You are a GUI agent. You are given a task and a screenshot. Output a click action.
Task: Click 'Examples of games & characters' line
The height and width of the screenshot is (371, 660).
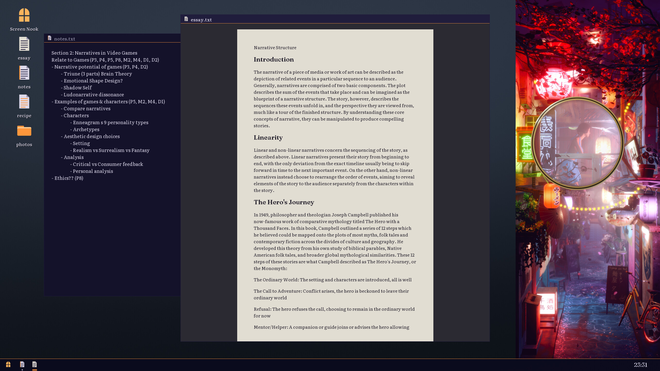[x=108, y=102]
